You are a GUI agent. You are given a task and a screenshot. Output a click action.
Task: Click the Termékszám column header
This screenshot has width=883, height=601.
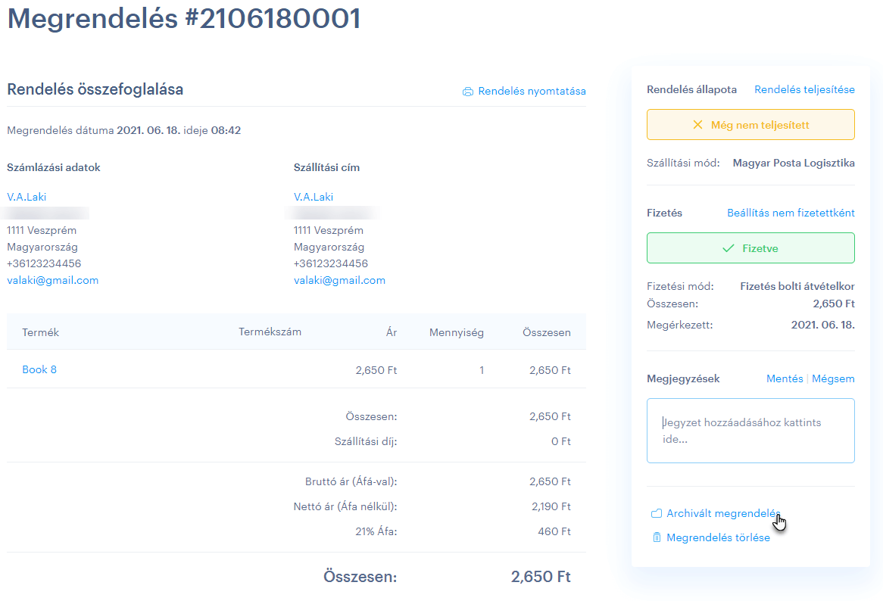pos(270,332)
